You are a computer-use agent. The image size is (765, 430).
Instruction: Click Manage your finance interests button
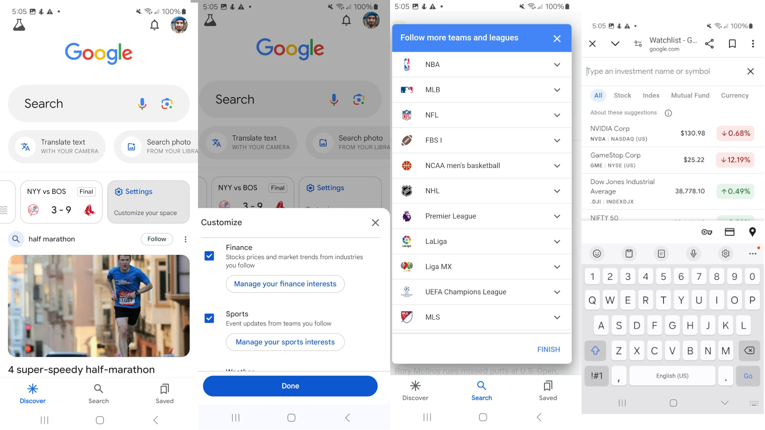[285, 283]
